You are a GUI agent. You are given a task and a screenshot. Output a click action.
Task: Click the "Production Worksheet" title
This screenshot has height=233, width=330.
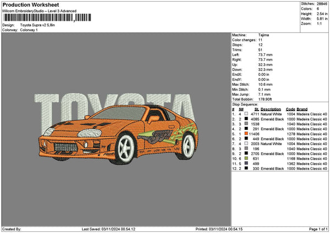[31, 4]
